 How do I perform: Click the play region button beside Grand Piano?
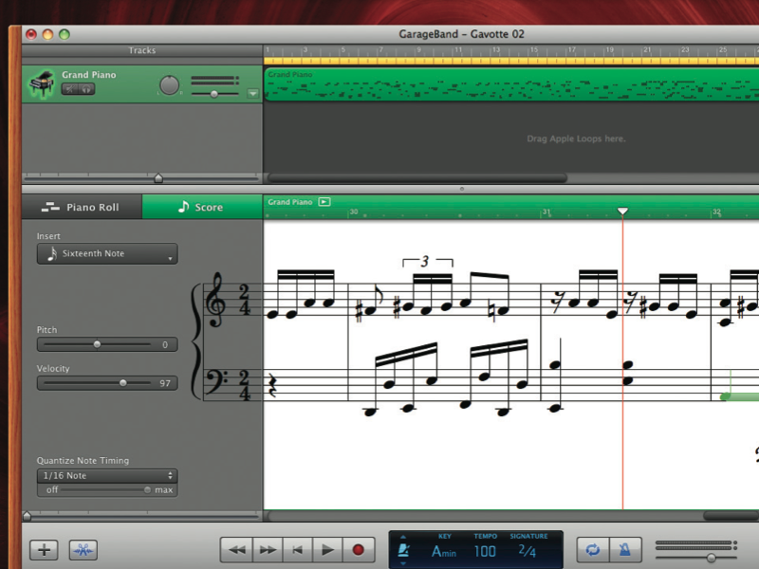(324, 202)
